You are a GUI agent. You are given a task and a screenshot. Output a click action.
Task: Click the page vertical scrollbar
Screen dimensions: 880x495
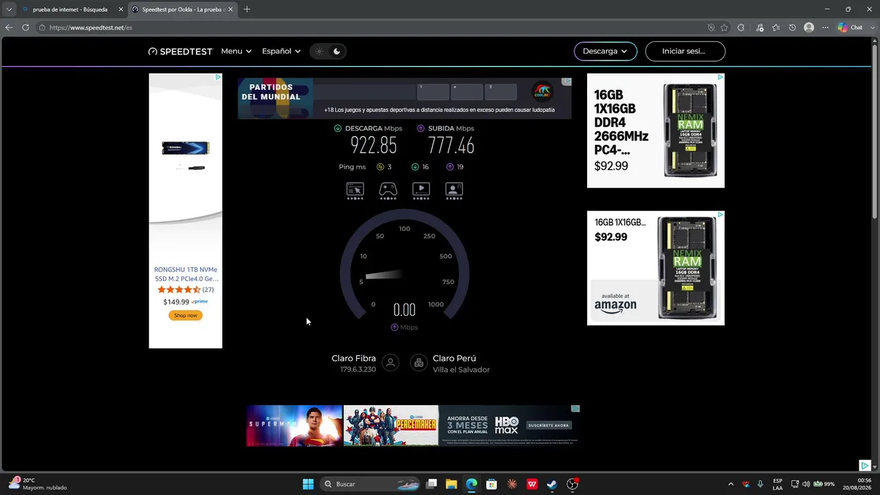[x=874, y=131]
